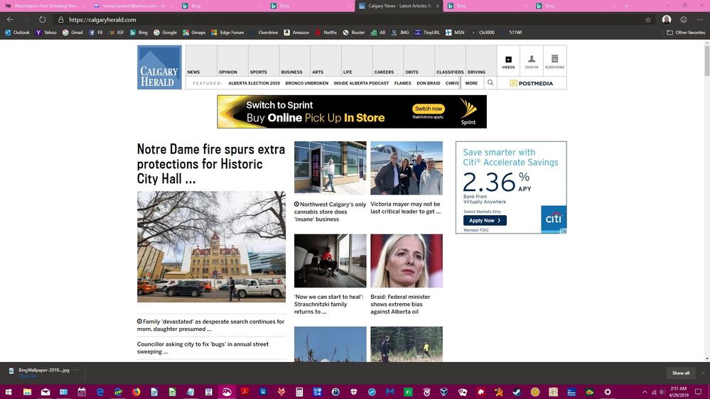Open the Gmail bookmark
The image size is (710, 399).
tap(72, 33)
